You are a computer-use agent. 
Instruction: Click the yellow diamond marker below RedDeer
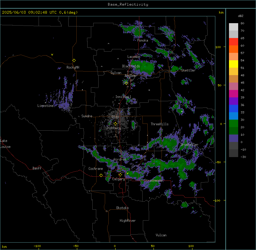tap(126, 83)
